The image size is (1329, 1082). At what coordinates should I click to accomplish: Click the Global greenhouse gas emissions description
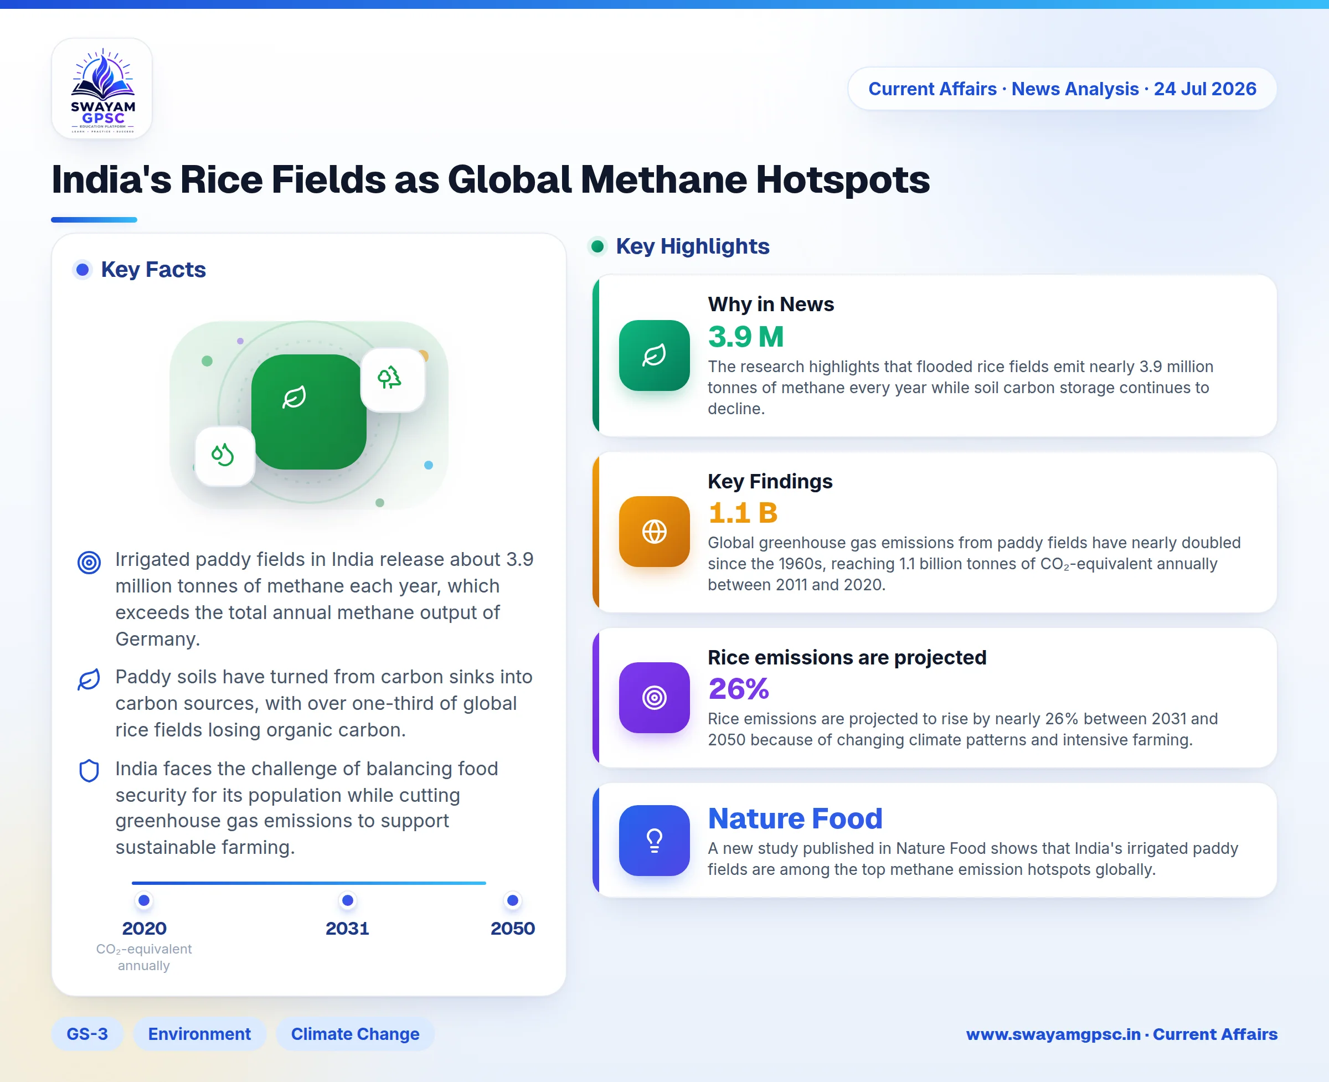click(x=973, y=564)
